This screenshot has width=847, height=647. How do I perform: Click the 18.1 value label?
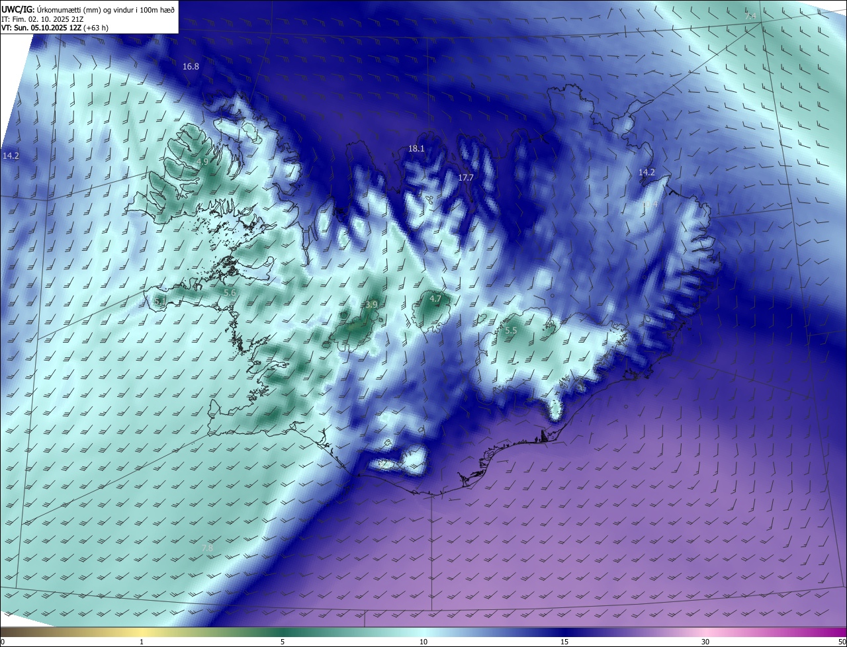coord(416,149)
